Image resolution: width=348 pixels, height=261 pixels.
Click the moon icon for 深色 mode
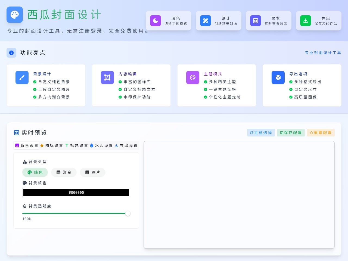(x=156, y=21)
